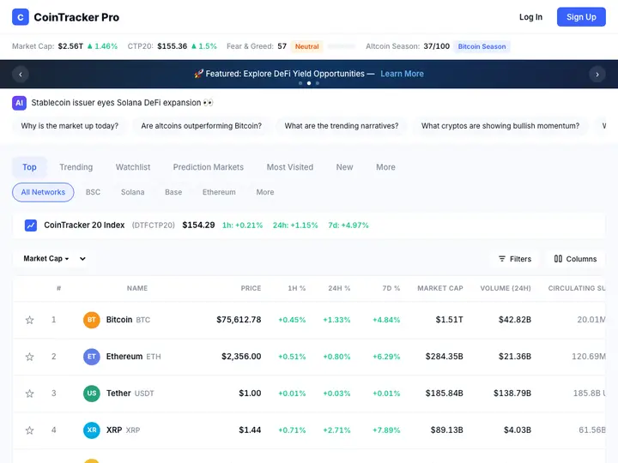The width and height of the screenshot is (618, 463).
Task: Click the purple AI badge icon
Action: 19,103
